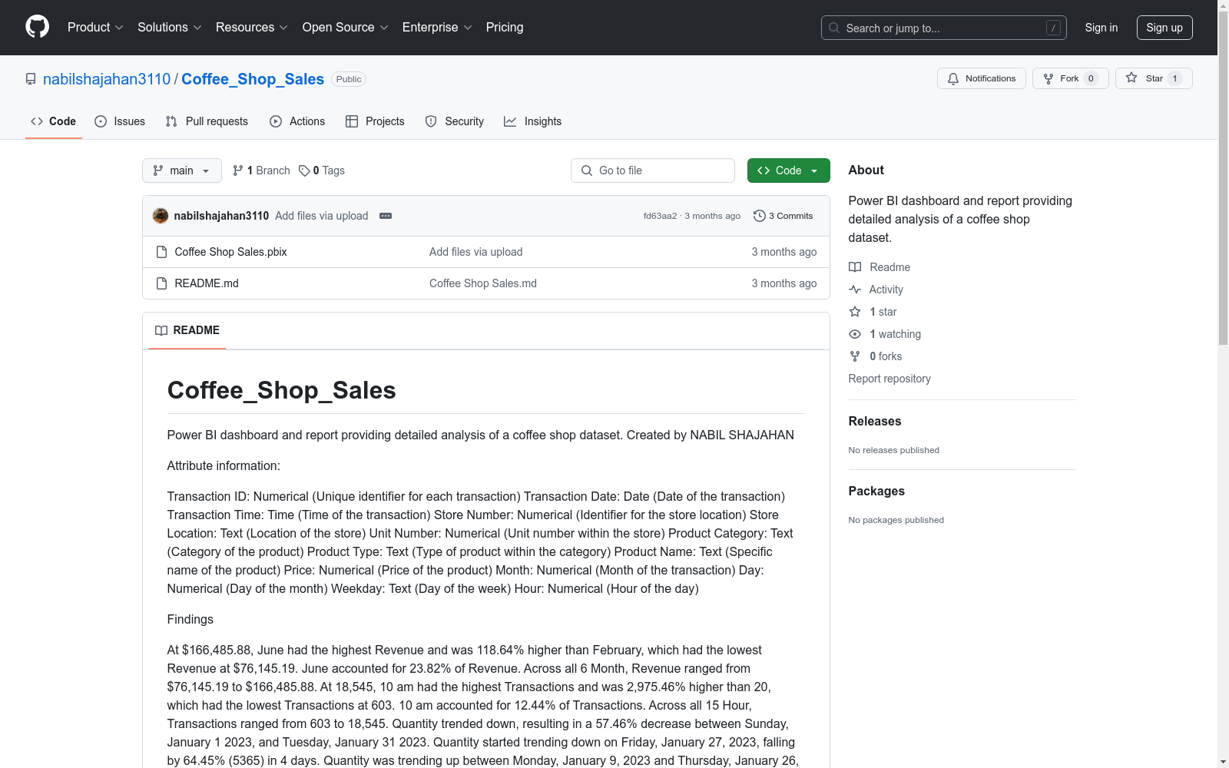
Task: Click the fork icon beside 0 forks
Action: tap(855, 356)
